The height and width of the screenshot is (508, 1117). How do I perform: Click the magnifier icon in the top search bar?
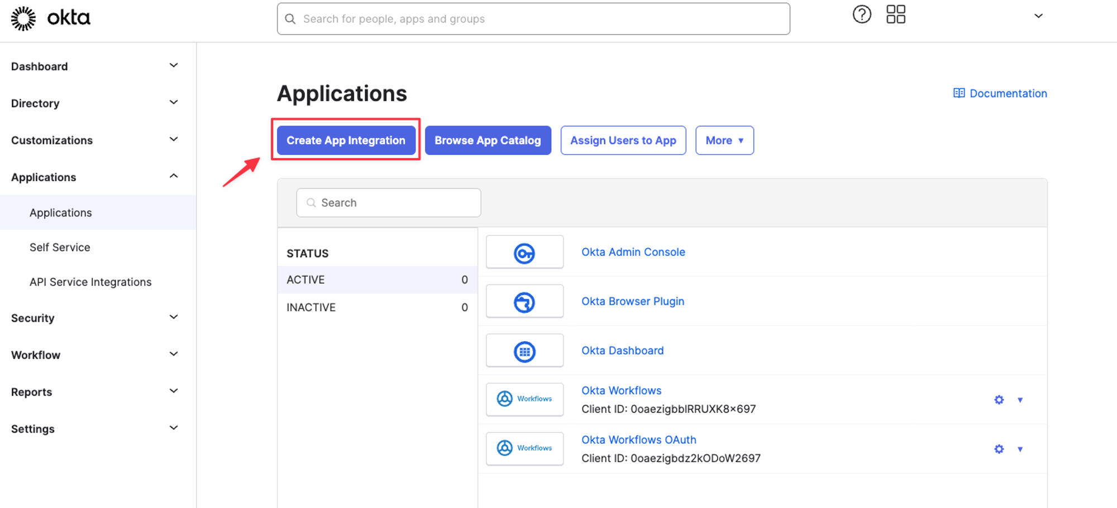290,19
